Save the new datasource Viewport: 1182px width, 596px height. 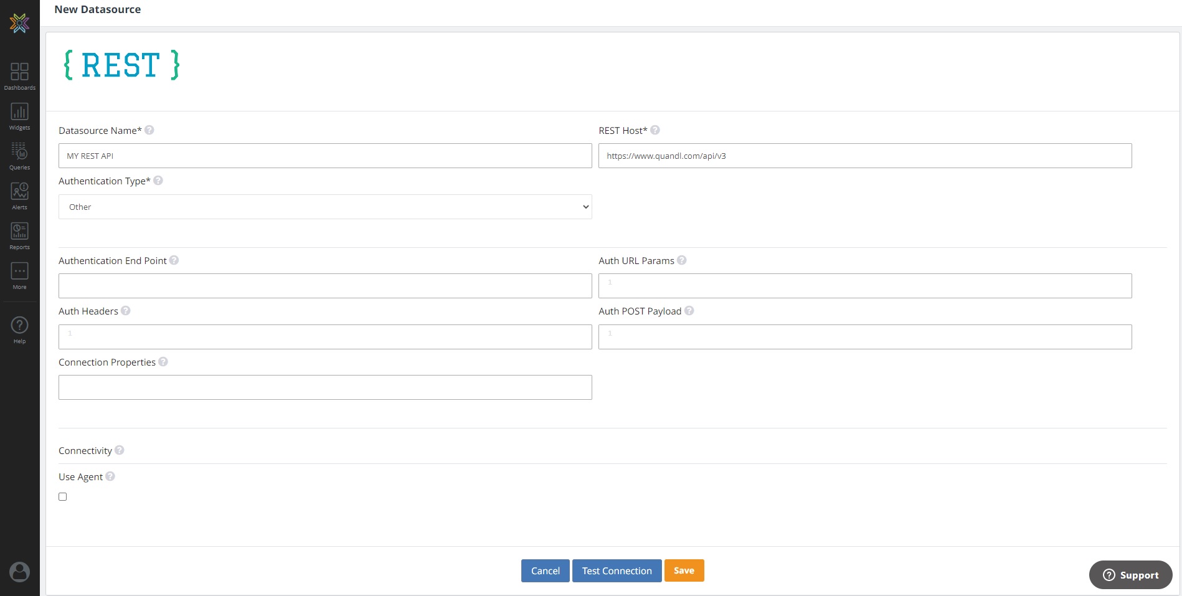coord(684,570)
